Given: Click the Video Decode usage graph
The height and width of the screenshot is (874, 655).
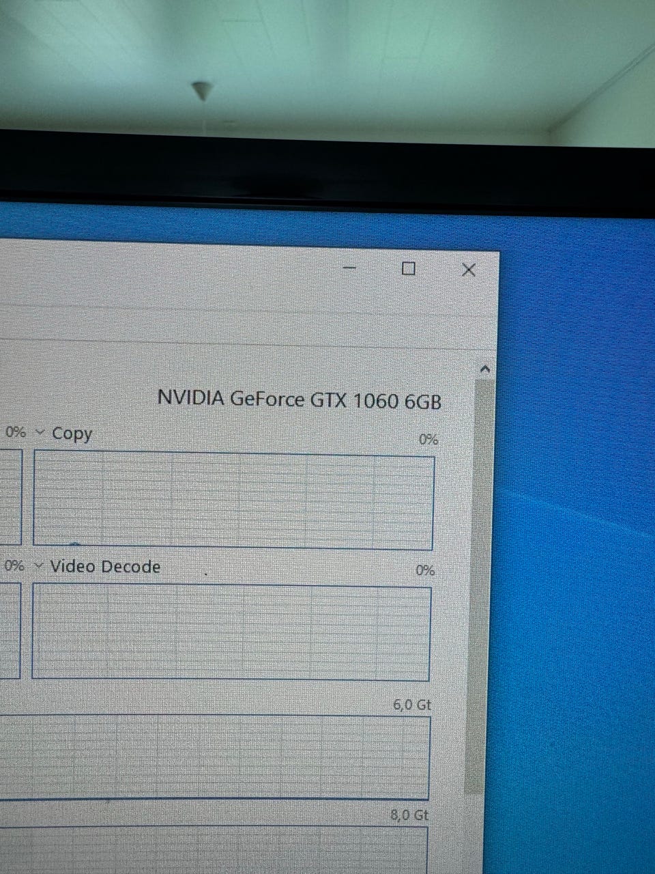Looking at the screenshot, I should pyautogui.click(x=231, y=632).
